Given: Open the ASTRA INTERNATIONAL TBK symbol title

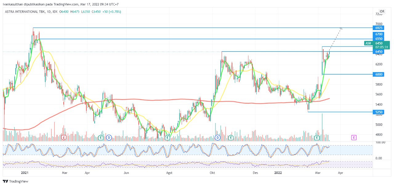Looking at the screenshot, I should click(x=24, y=12).
